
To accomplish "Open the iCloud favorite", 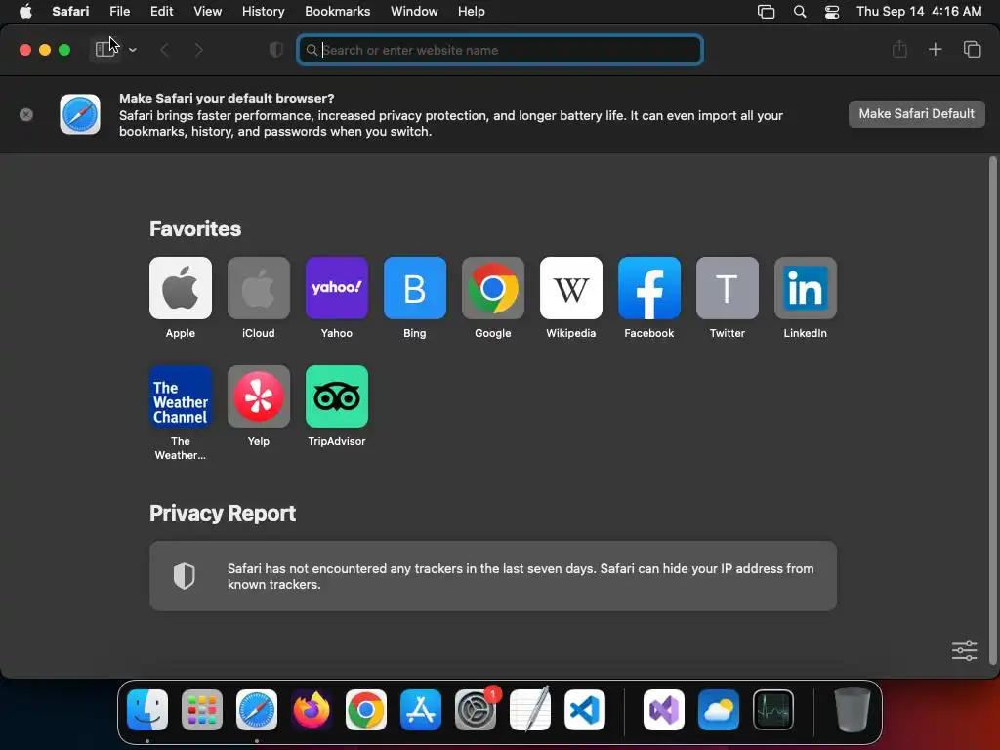I will [x=258, y=288].
